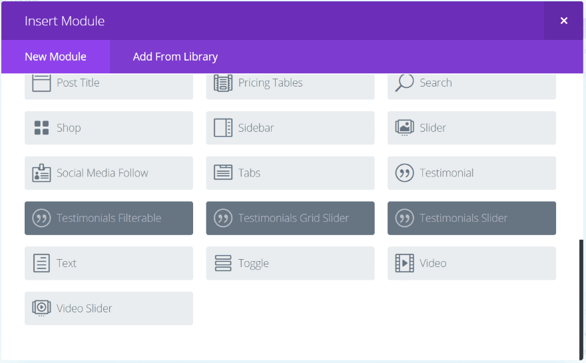Click the Social Media Follow icon

point(41,173)
